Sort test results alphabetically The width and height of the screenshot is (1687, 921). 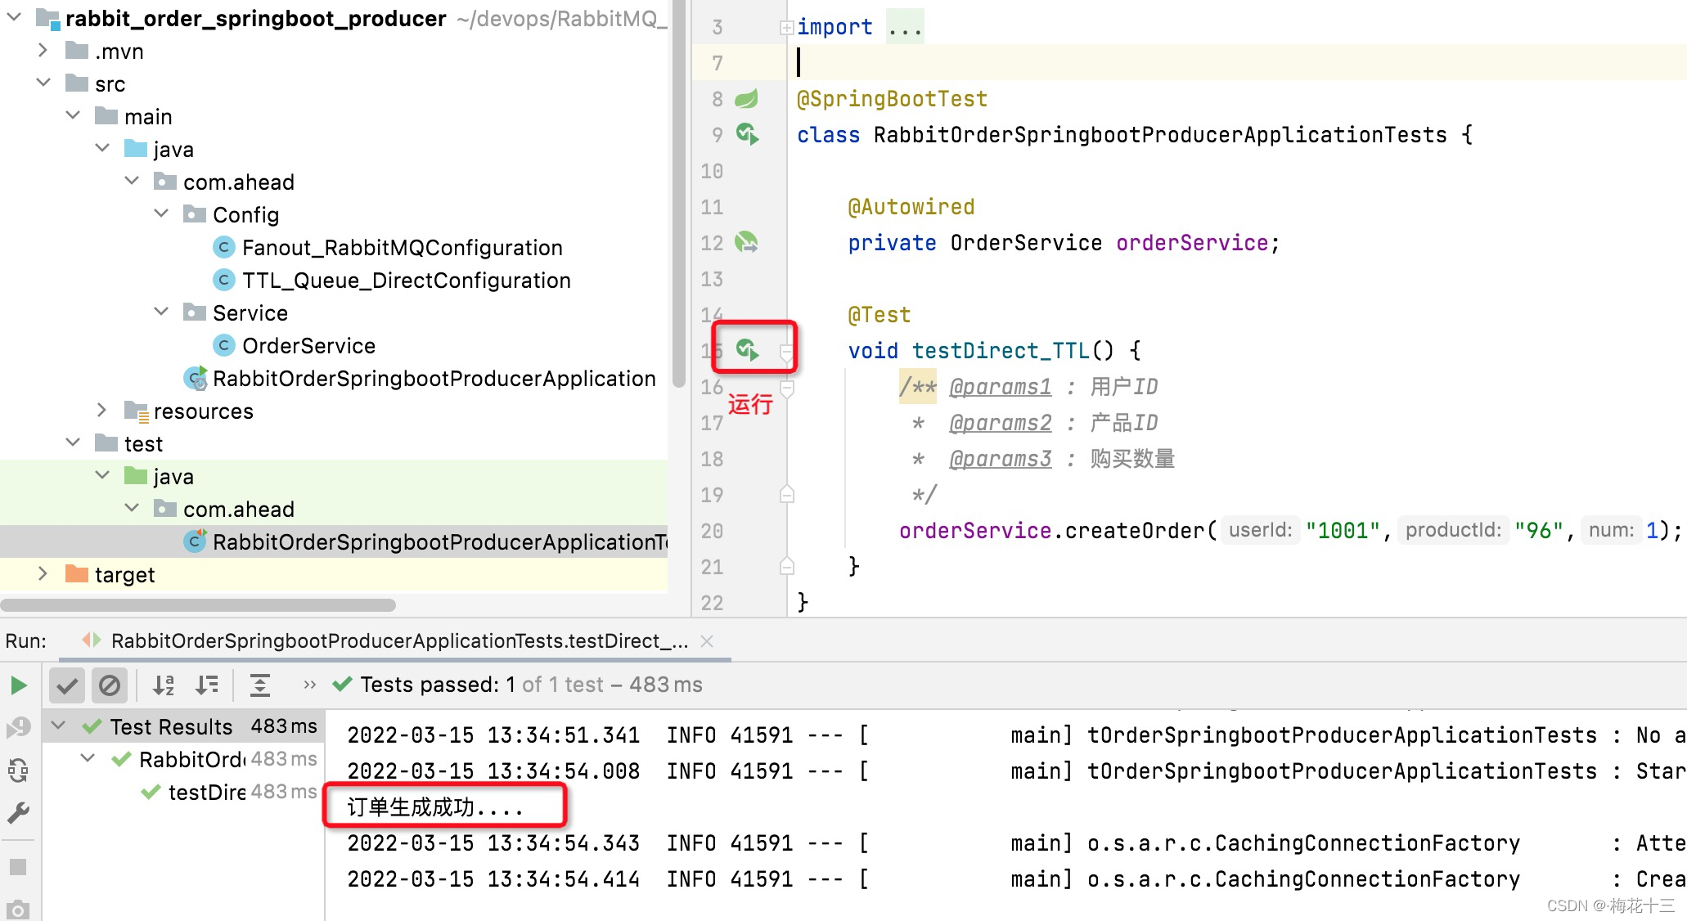[x=164, y=685]
